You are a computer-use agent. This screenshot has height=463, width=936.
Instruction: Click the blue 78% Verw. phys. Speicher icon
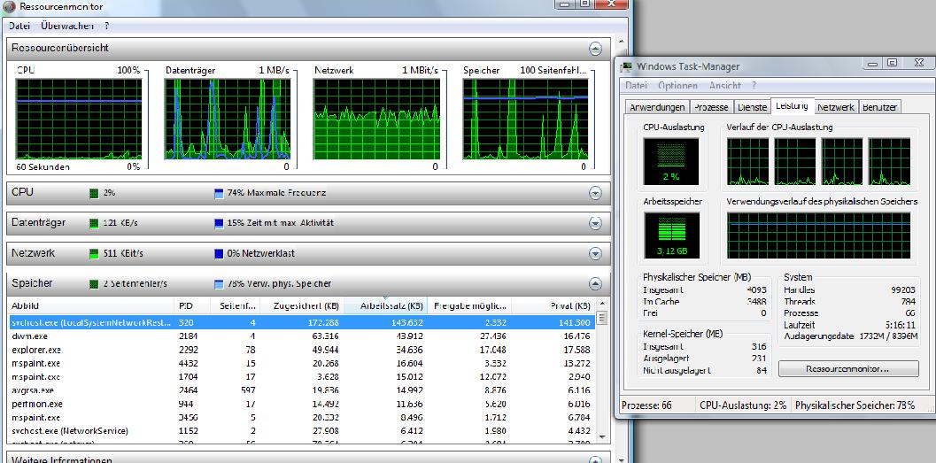[219, 284]
